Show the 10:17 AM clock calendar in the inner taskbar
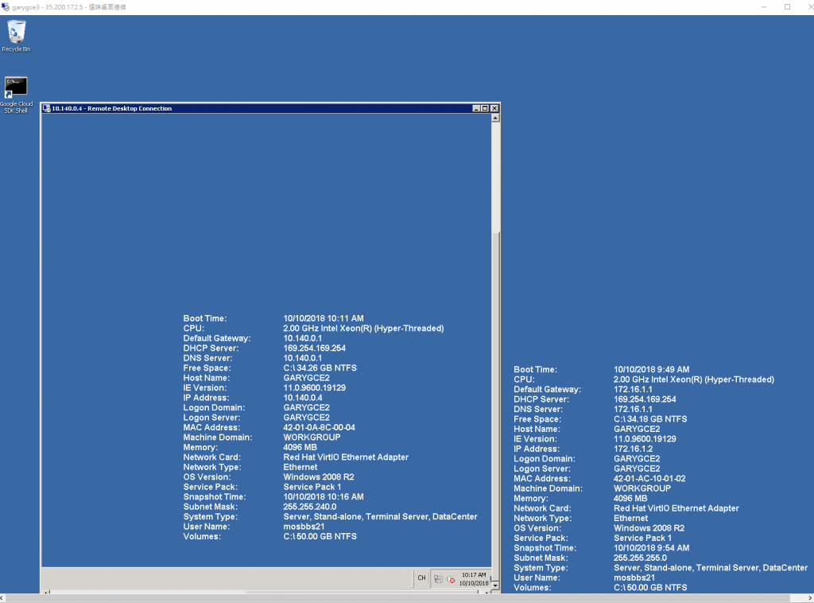This screenshot has height=603, width=814. pyautogui.click(x=474, y=579)
